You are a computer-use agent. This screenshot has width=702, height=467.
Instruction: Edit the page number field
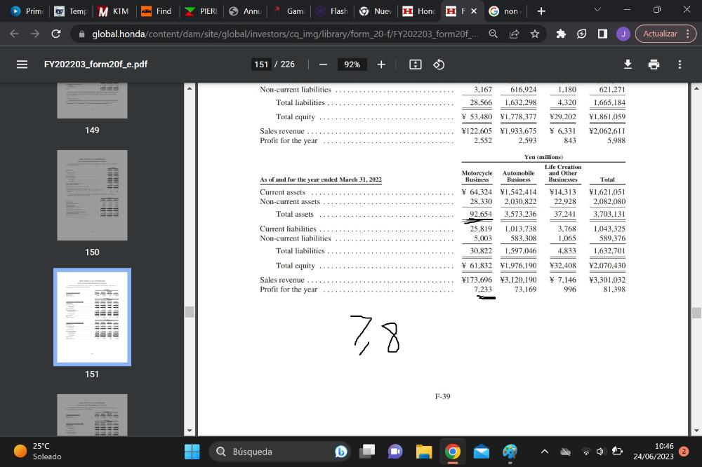click(262, 65)
